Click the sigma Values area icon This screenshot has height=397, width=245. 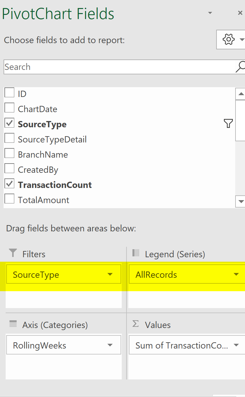(x=136, y=324)
